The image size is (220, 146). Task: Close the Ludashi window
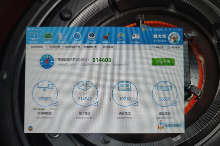pos(179,30)
